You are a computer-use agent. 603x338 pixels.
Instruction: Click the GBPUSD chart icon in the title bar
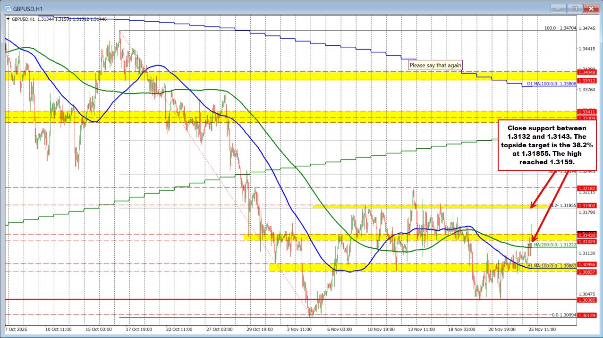pyautogui.click(x=7, y=8)
